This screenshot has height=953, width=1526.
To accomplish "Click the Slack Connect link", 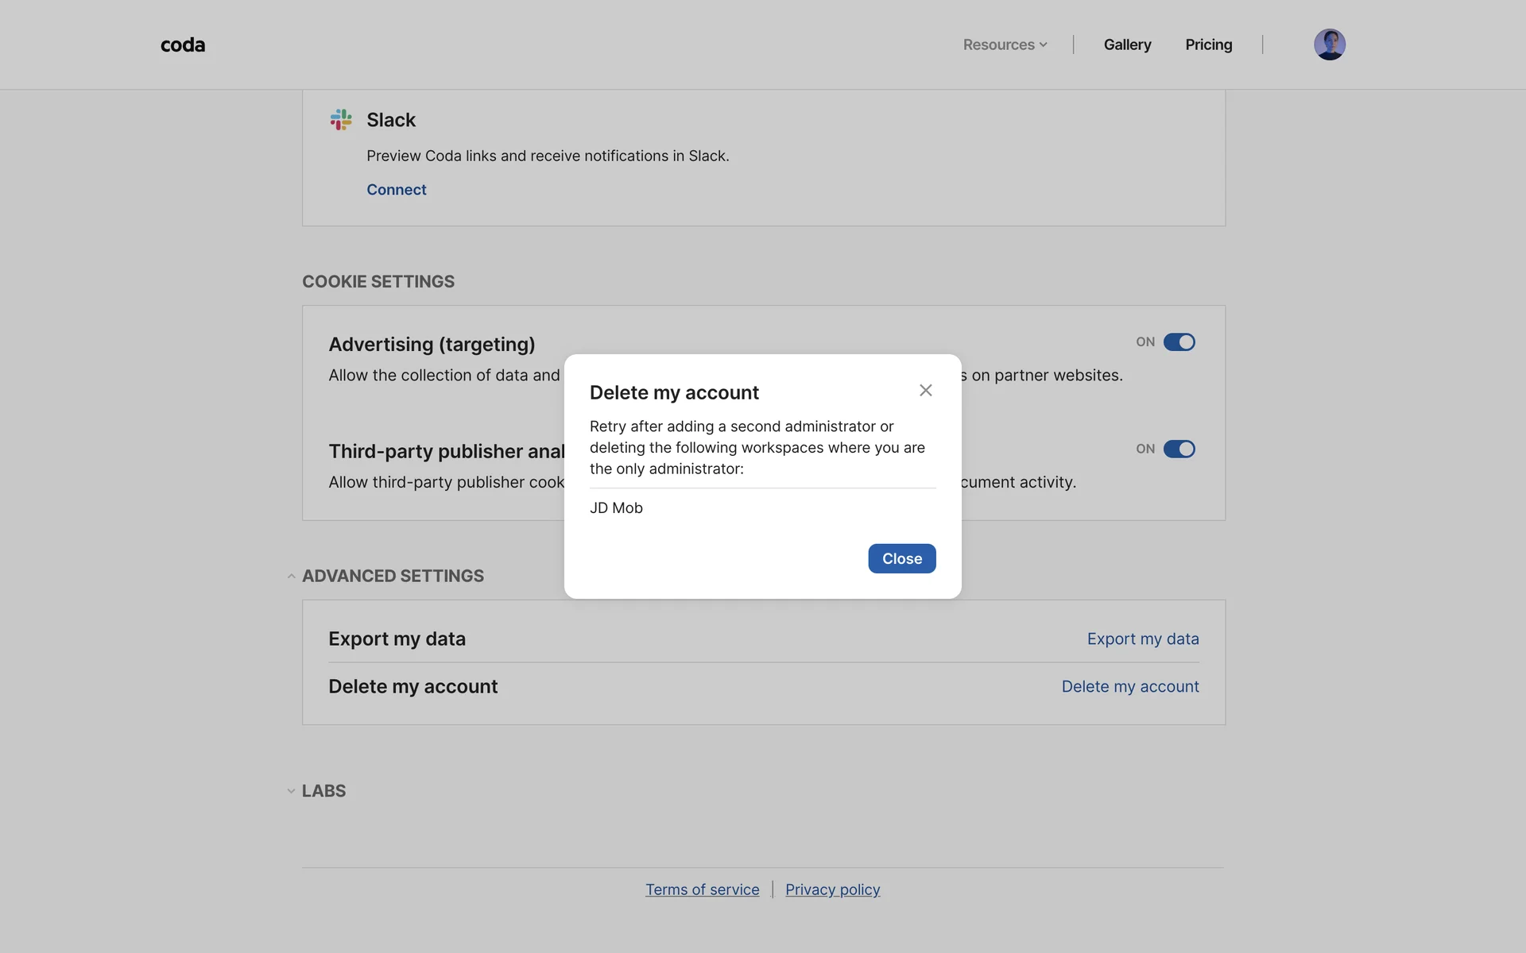I will (x=396, y=190).
